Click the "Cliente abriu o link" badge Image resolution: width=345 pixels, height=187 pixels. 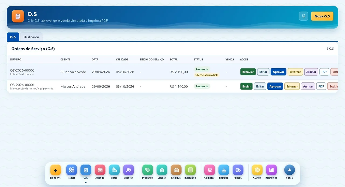click(206, 75)
